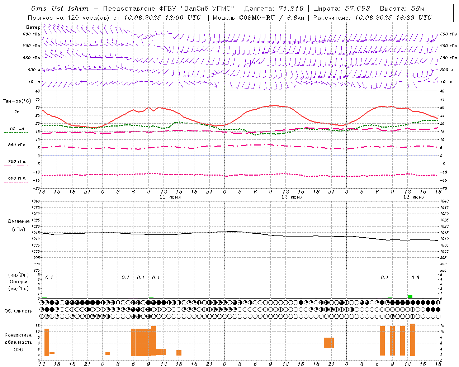Click the (мм/1ч.) precipitation unit label
Viewport: 459px width, 367px height.
[18, 289]
